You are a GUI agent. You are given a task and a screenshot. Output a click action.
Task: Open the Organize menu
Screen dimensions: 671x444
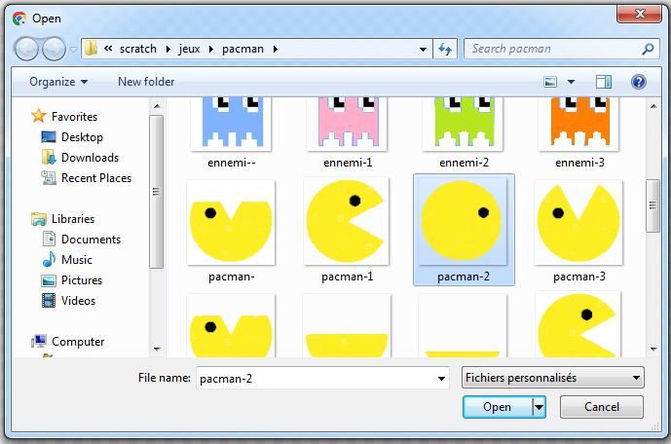[58, 82]
